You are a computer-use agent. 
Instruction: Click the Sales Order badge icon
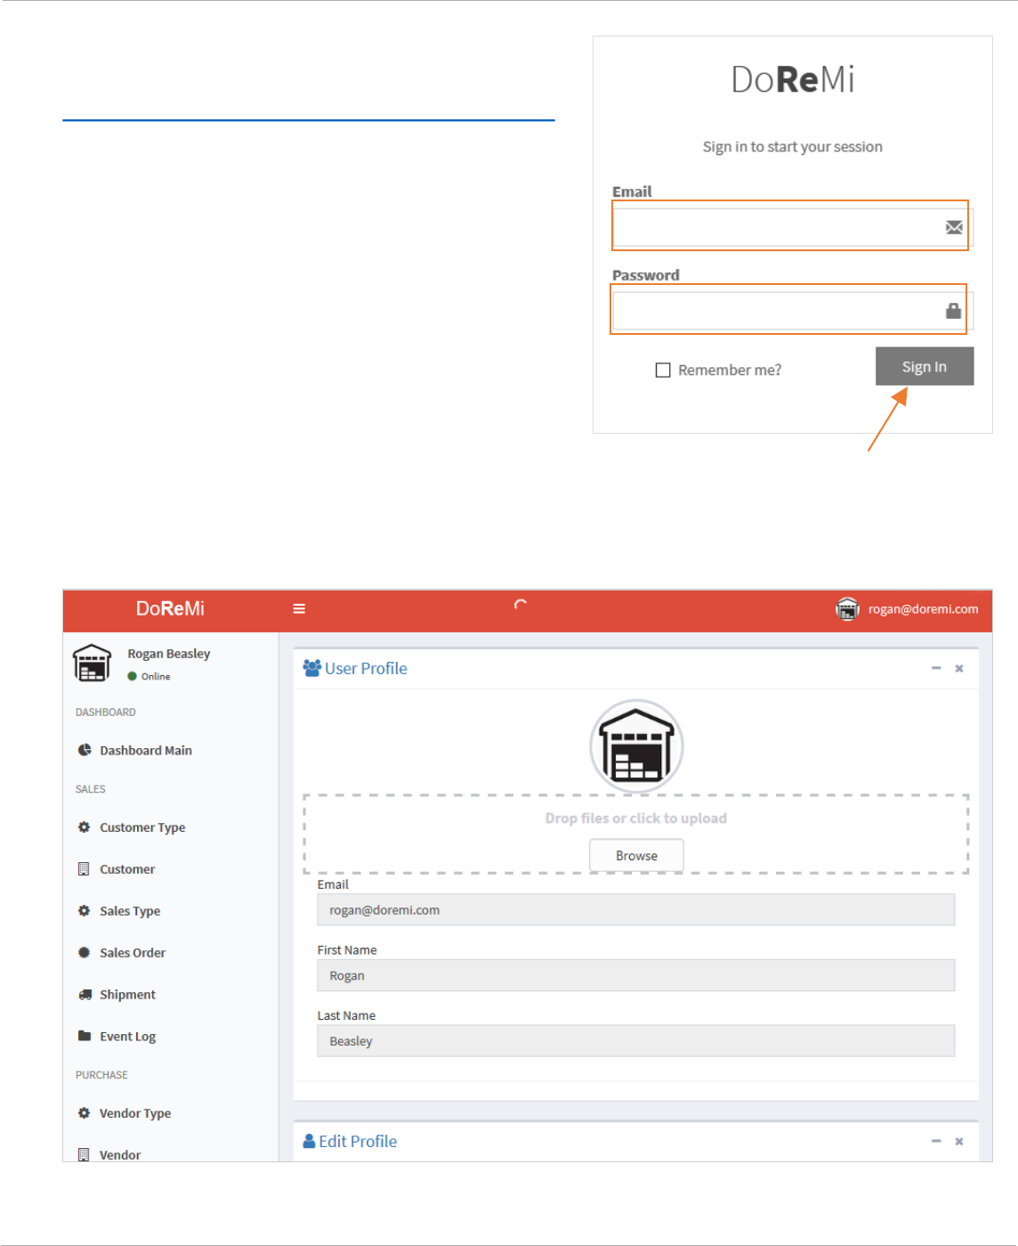coord(84,952)
